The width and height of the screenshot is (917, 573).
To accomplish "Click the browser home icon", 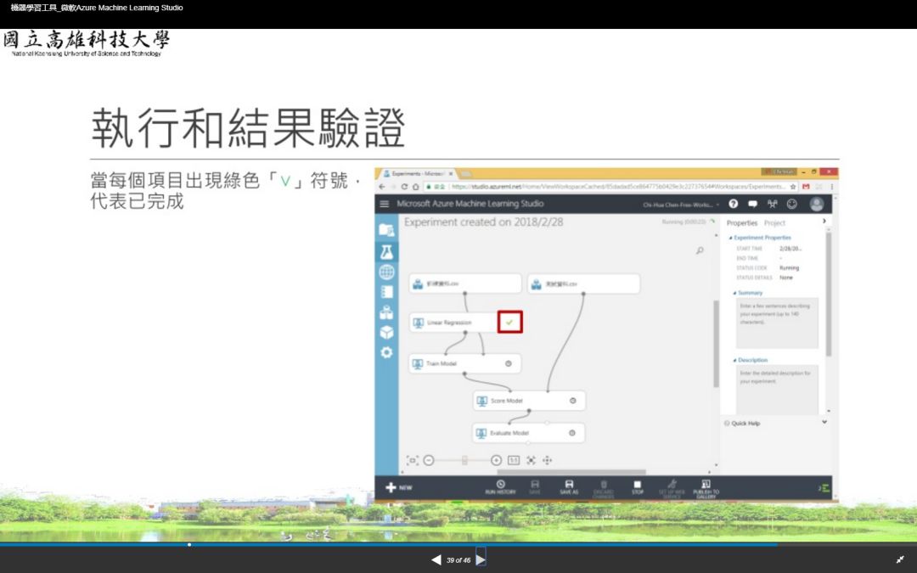I will click(415, 187).
